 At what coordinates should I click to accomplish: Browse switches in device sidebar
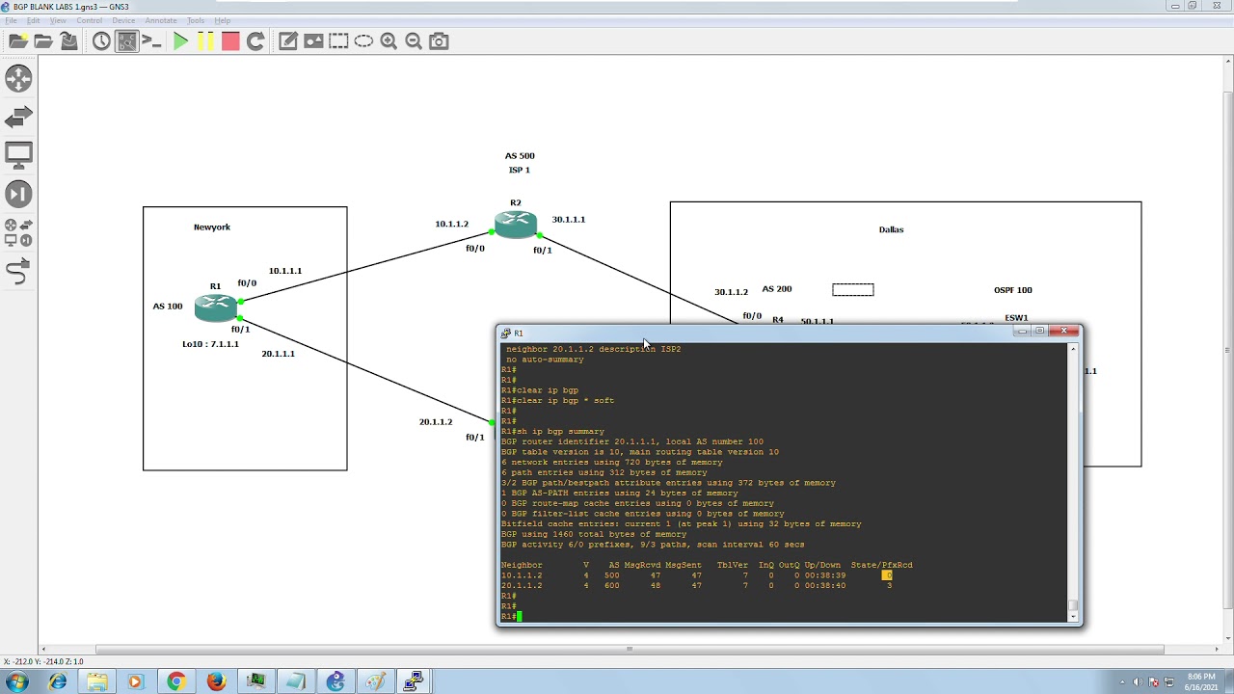click(18, 117)
